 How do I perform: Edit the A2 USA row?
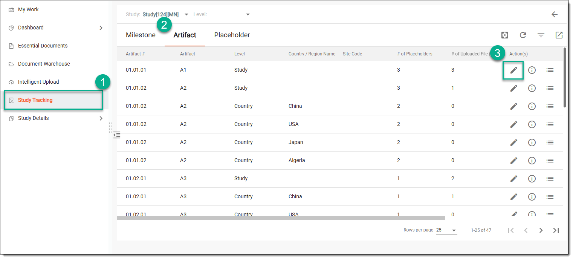click(513, 124)
